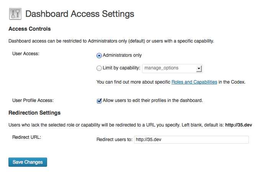This screenshot has height=184, width=268.
Task: Select the Administrators only radio button
Action: pos(99,56)
